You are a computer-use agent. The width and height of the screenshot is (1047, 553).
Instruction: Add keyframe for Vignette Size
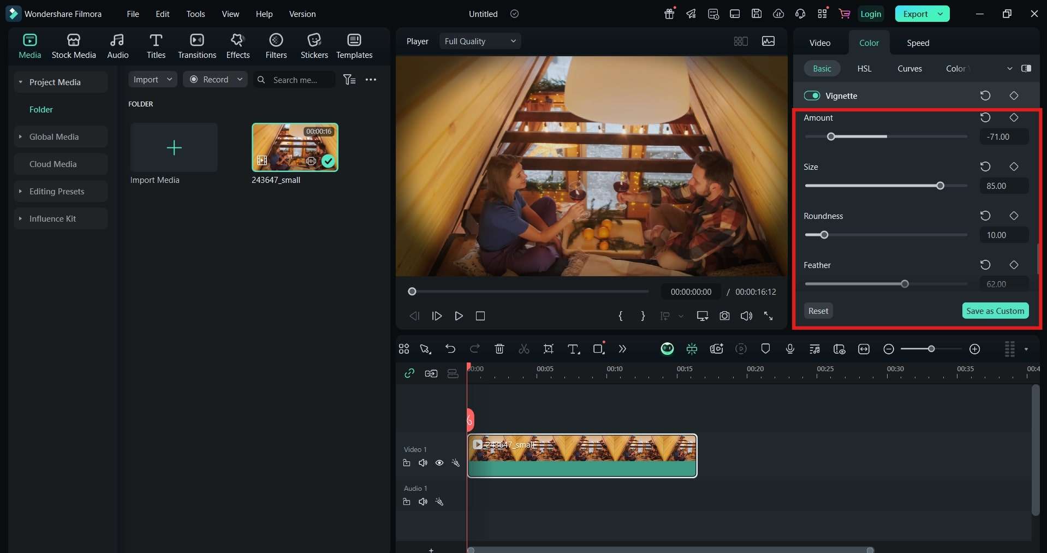(x=1014, y=167)
